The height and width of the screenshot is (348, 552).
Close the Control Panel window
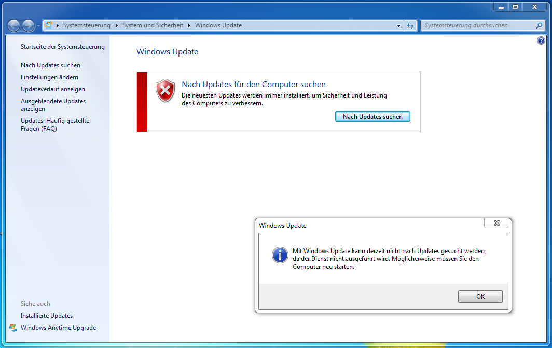(535, 7)
